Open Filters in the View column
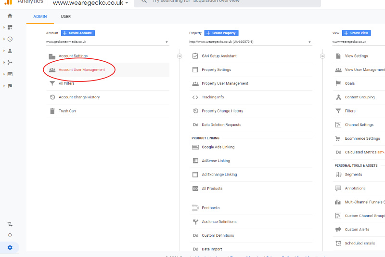 click(359, 111)
